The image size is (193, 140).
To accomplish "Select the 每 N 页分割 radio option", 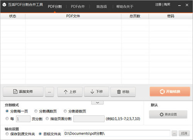I will pyautogui.click(x=7, y=118).
